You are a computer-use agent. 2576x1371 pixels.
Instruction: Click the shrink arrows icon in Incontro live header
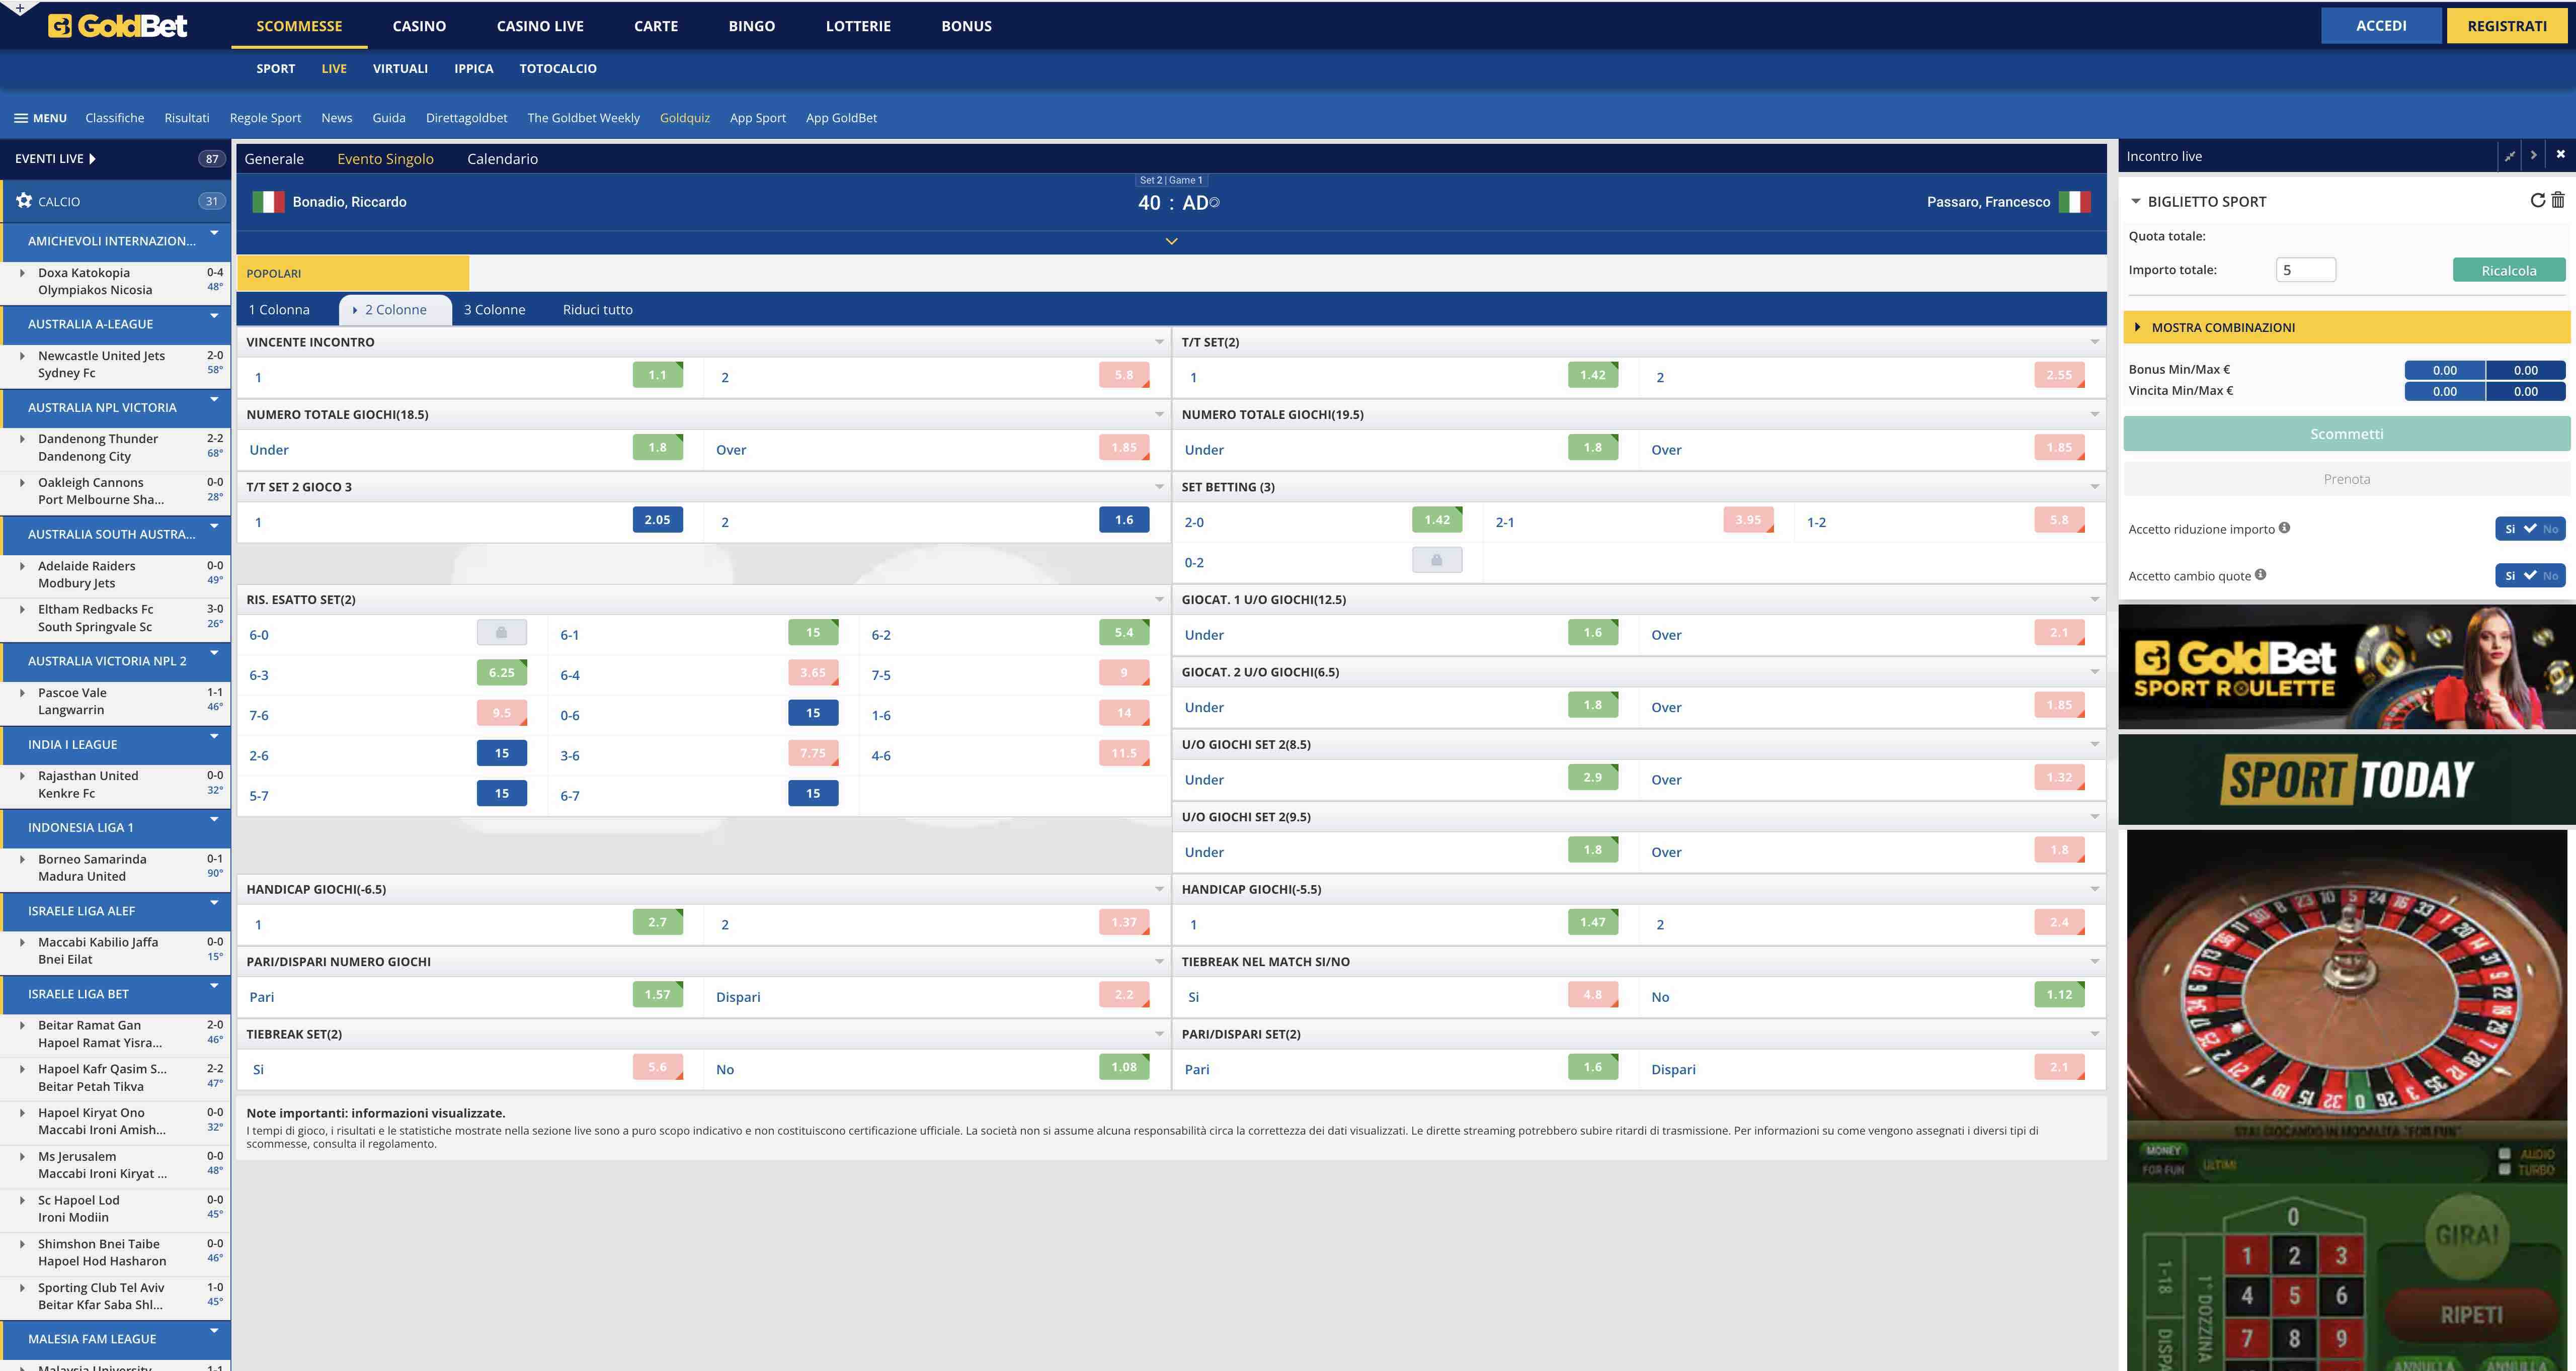pos(2509,156)
